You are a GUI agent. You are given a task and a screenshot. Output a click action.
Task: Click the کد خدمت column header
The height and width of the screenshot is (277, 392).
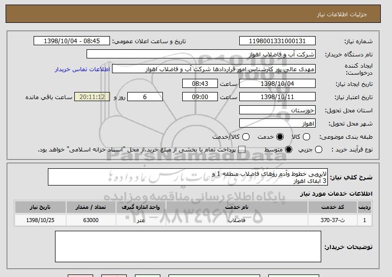333,207
